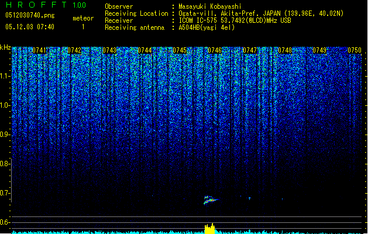This screenshot has width=368, height=234.
Task: Click the 0749 time marker
Action: (319, 50)
